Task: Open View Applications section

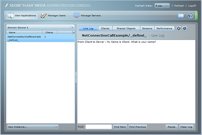Action: point(22,16)
